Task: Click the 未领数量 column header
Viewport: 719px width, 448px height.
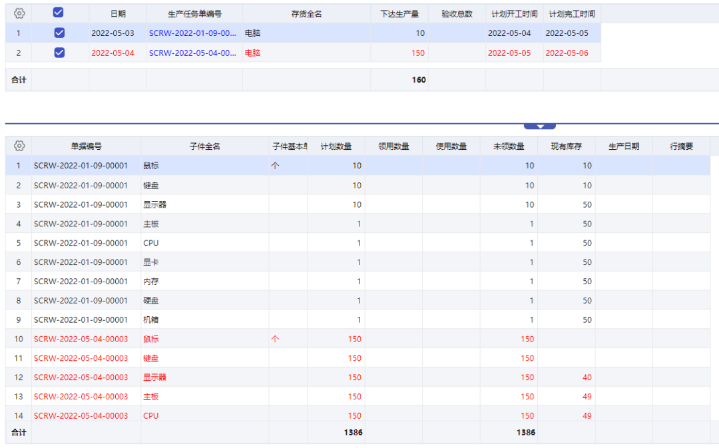Action: tap(509, 146)
